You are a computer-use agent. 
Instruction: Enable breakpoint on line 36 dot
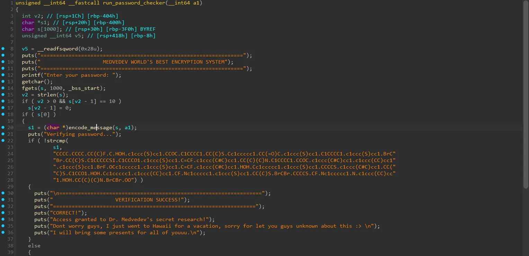[x=3, y=233]
